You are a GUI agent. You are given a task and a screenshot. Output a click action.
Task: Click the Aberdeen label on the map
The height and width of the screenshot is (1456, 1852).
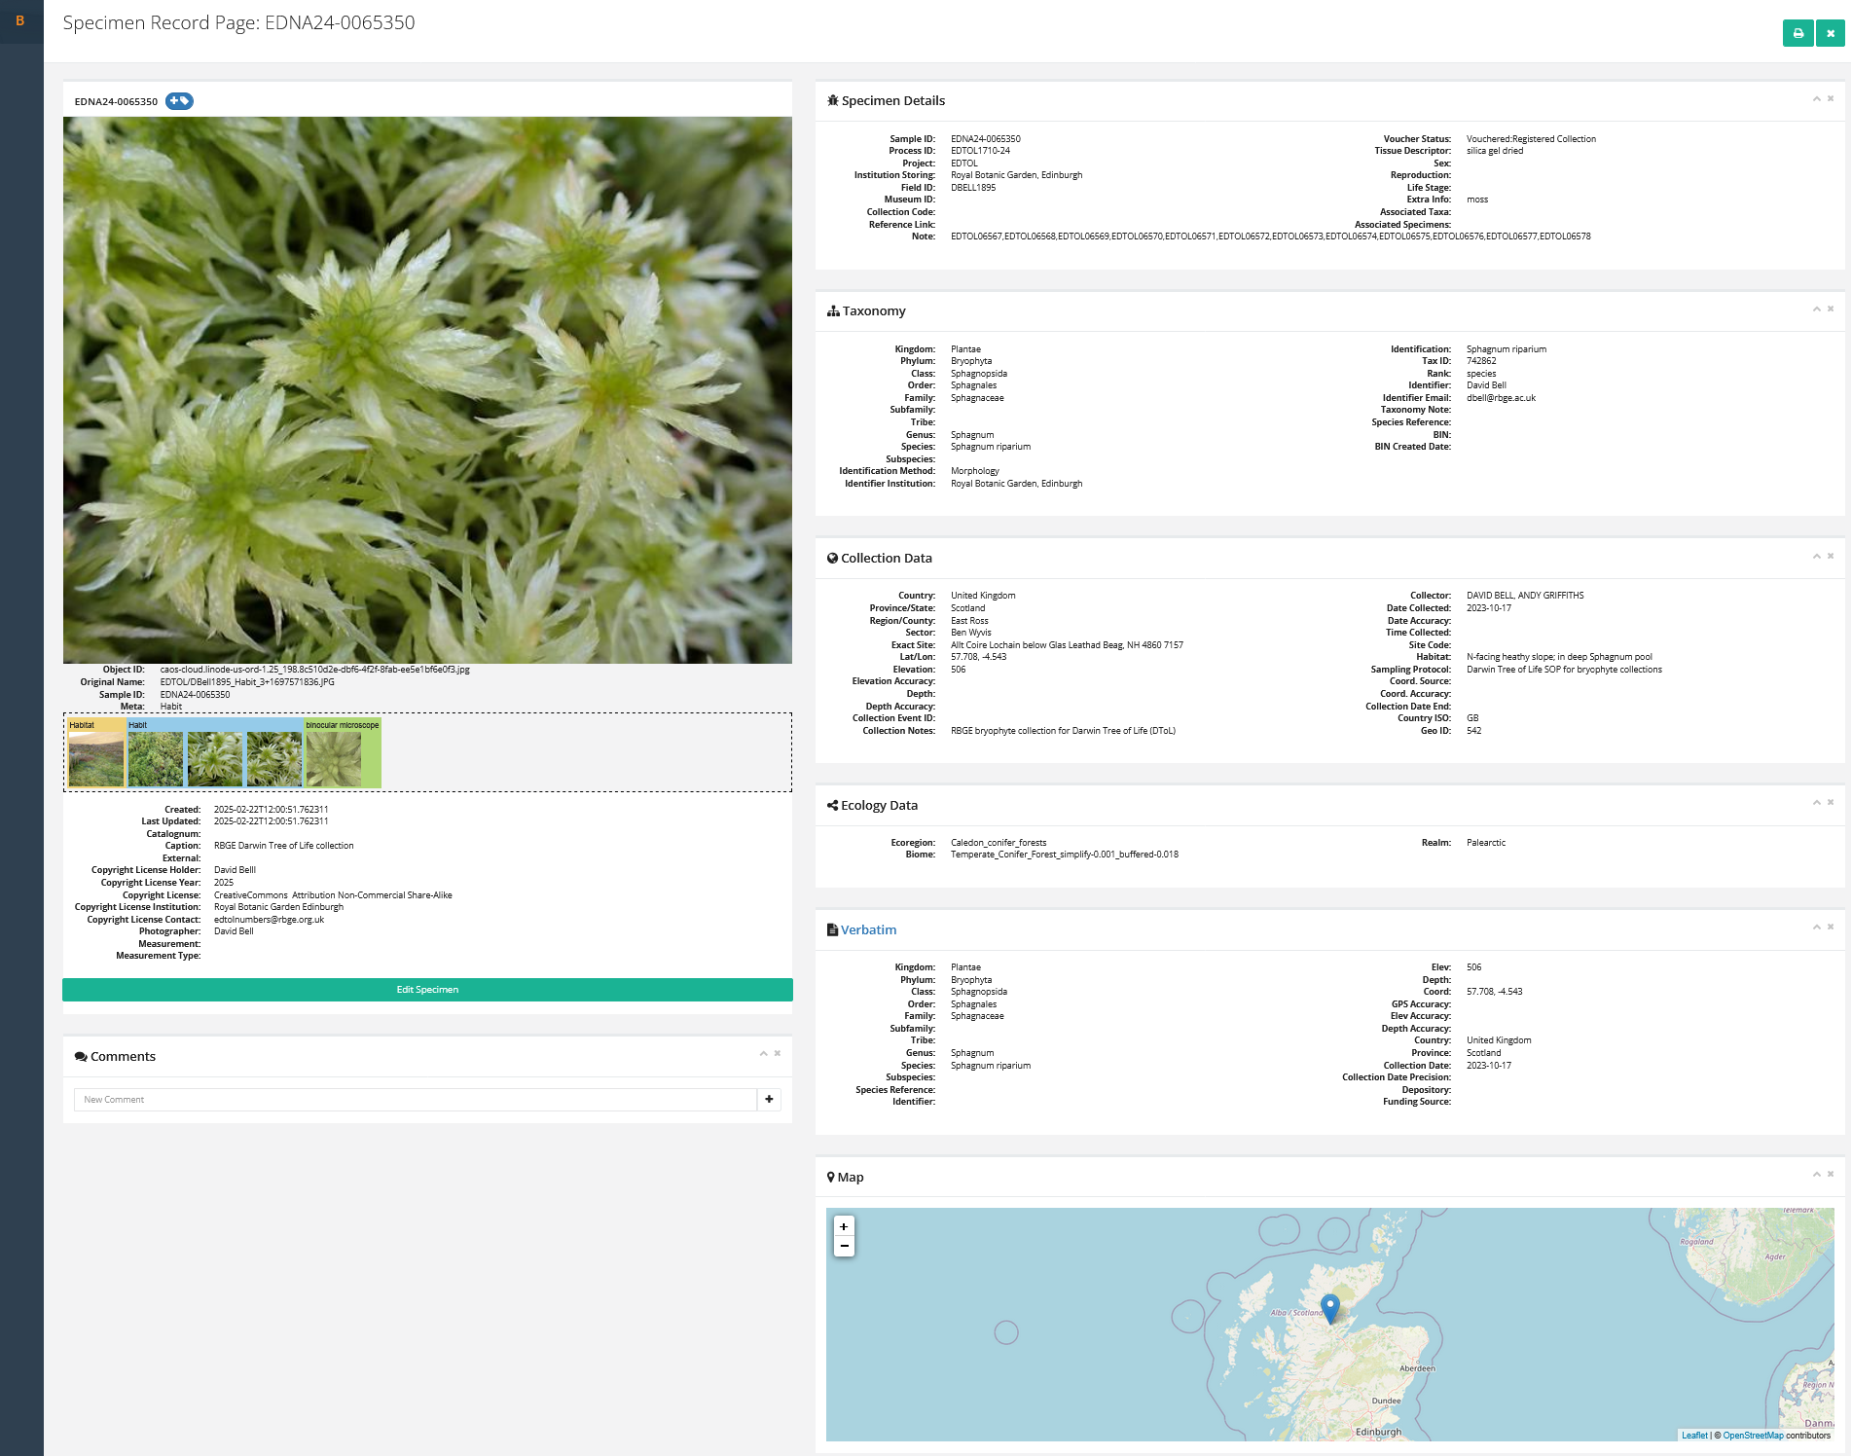pos(1417,1368)
